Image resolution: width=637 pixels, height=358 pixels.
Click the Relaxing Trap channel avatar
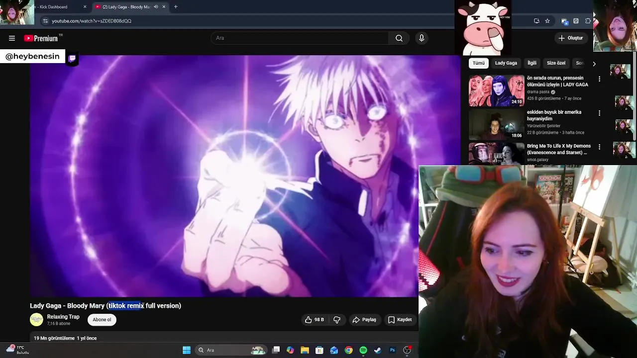(36, 320)
